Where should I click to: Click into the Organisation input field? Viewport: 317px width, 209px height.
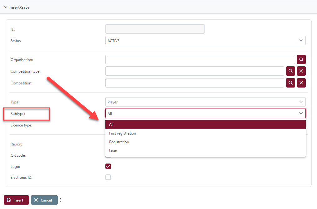click(200, 59)
